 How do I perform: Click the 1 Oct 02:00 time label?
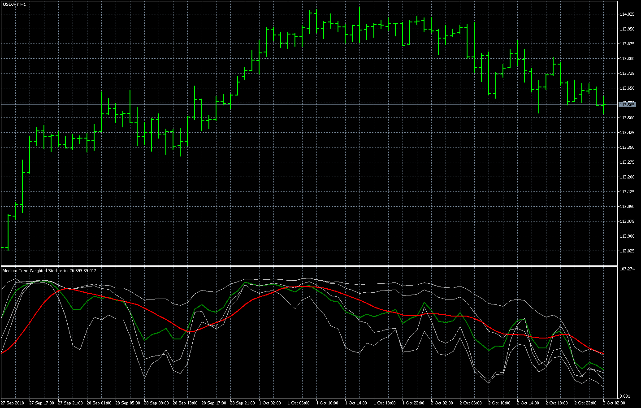point(271,403)
